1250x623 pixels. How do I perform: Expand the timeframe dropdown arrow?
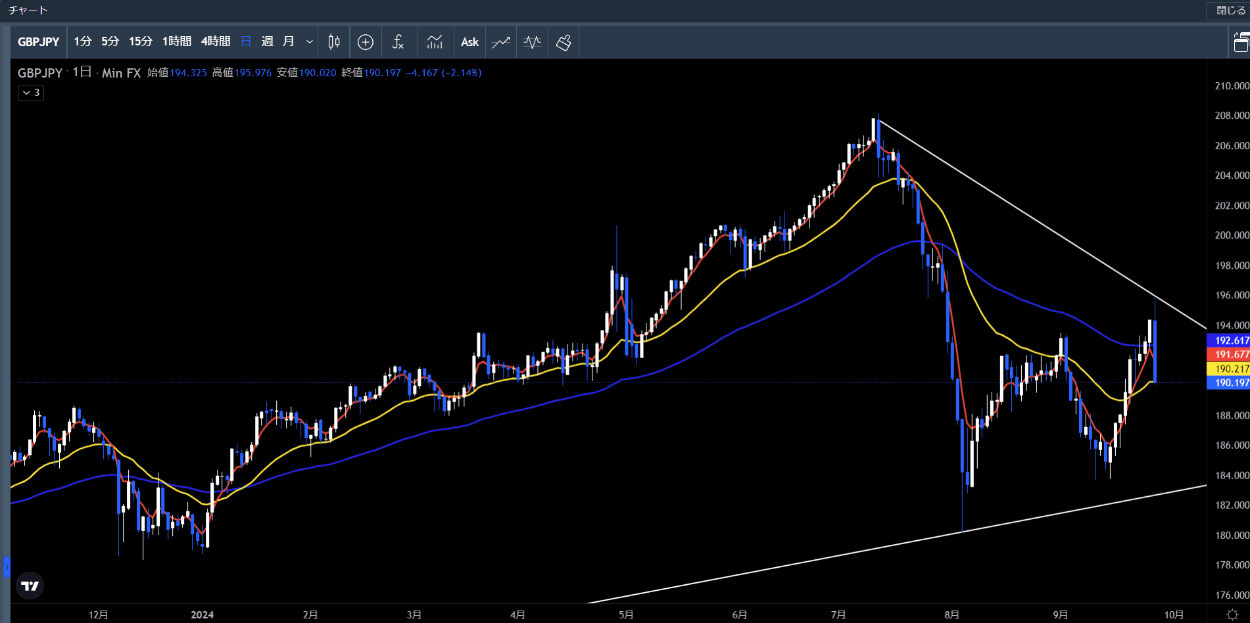pyautogui.click(x=309, y=42)
